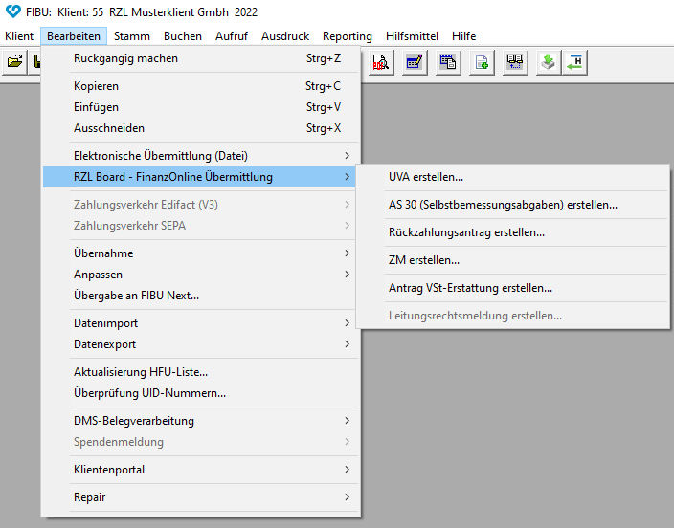Open the Buchen menu in menu bar
Viewport: 674px width, 528px height.
(182, 35)
